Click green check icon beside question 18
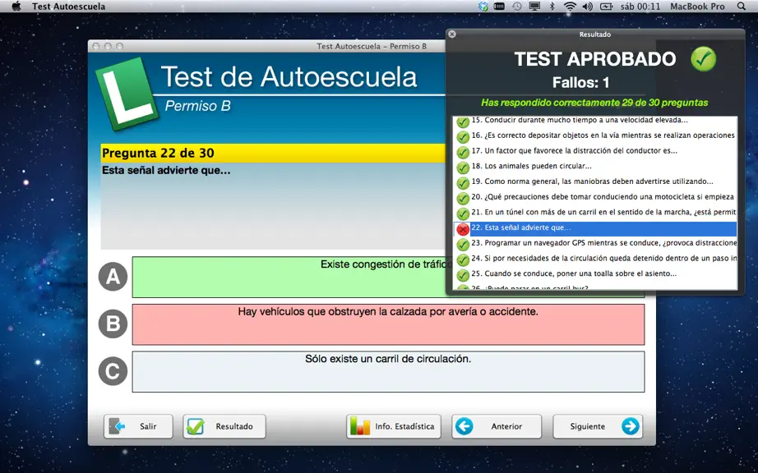This screenshot has width=758, height=473. pos(463,168)
